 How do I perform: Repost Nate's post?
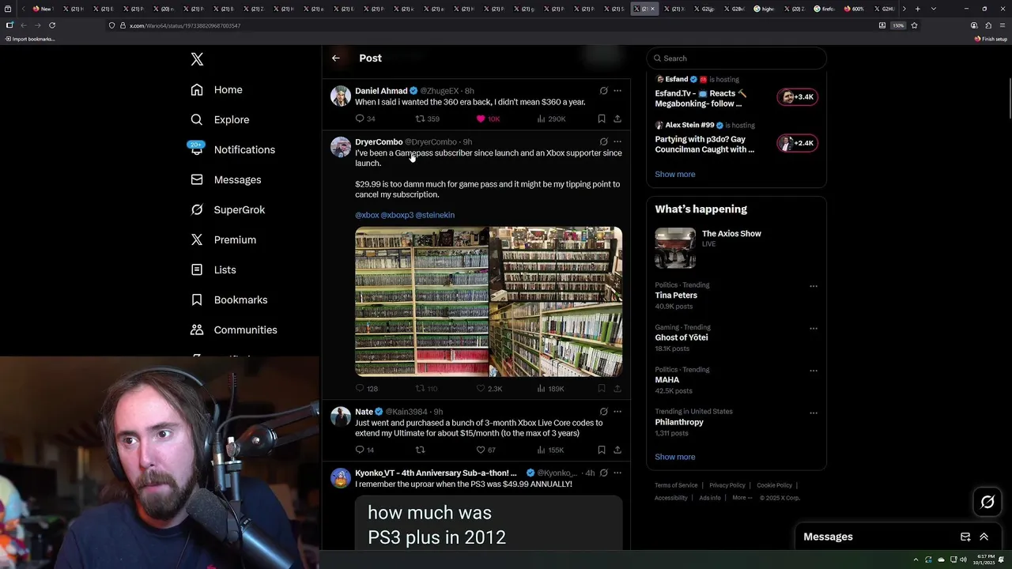click(x=421, y=450)
